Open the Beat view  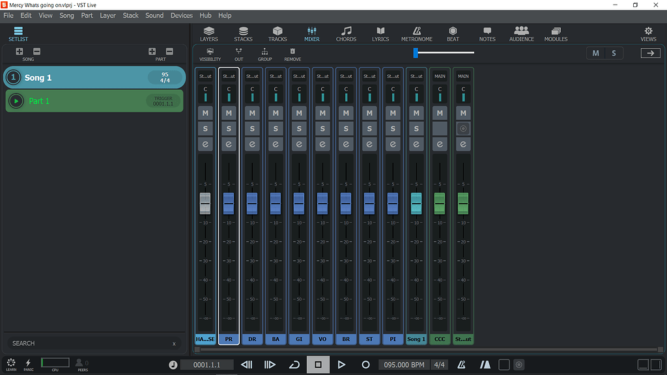click(x=453, y=34)
